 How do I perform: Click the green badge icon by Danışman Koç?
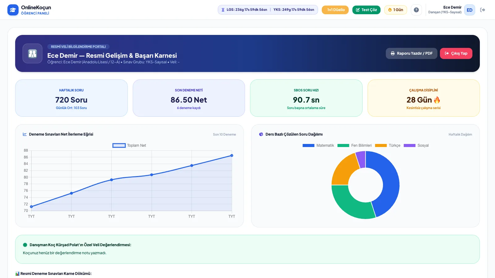pyautogui.click(x=25, y=245)
